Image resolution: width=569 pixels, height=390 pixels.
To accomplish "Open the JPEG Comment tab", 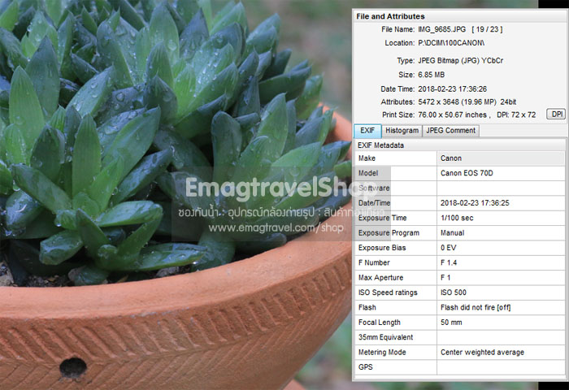I will coord(451,131).
